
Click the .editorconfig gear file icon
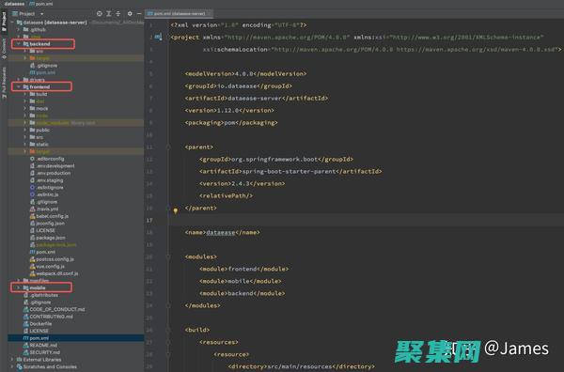[32, 159]
